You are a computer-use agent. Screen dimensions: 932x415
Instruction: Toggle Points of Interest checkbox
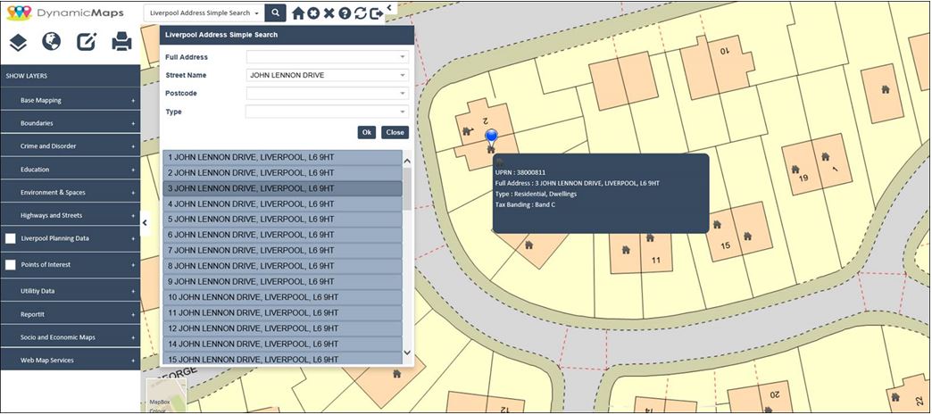coord(11,264)
